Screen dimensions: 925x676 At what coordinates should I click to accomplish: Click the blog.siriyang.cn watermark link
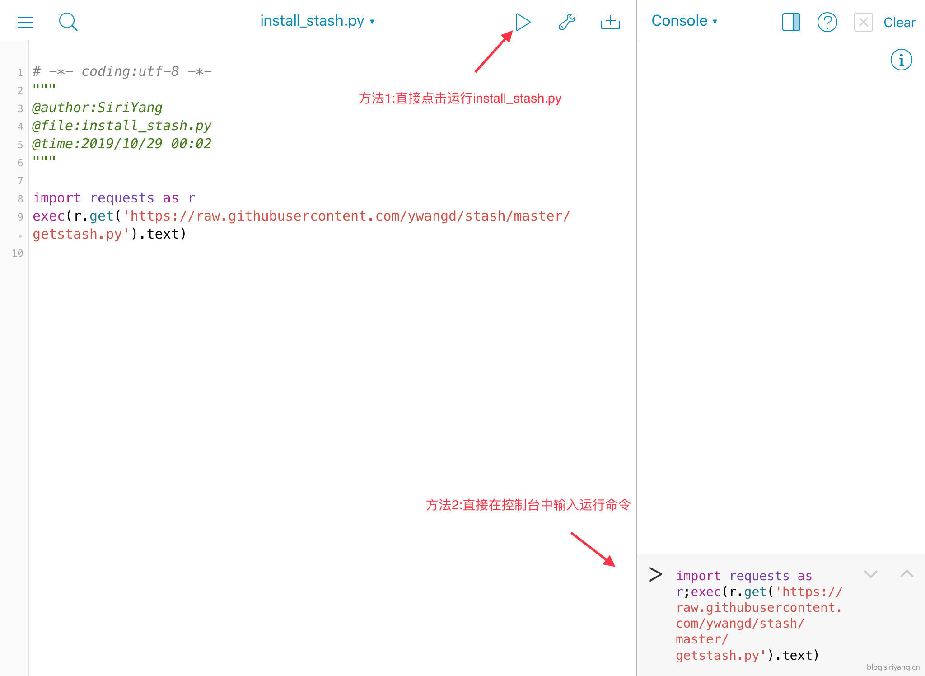(892, 667)
